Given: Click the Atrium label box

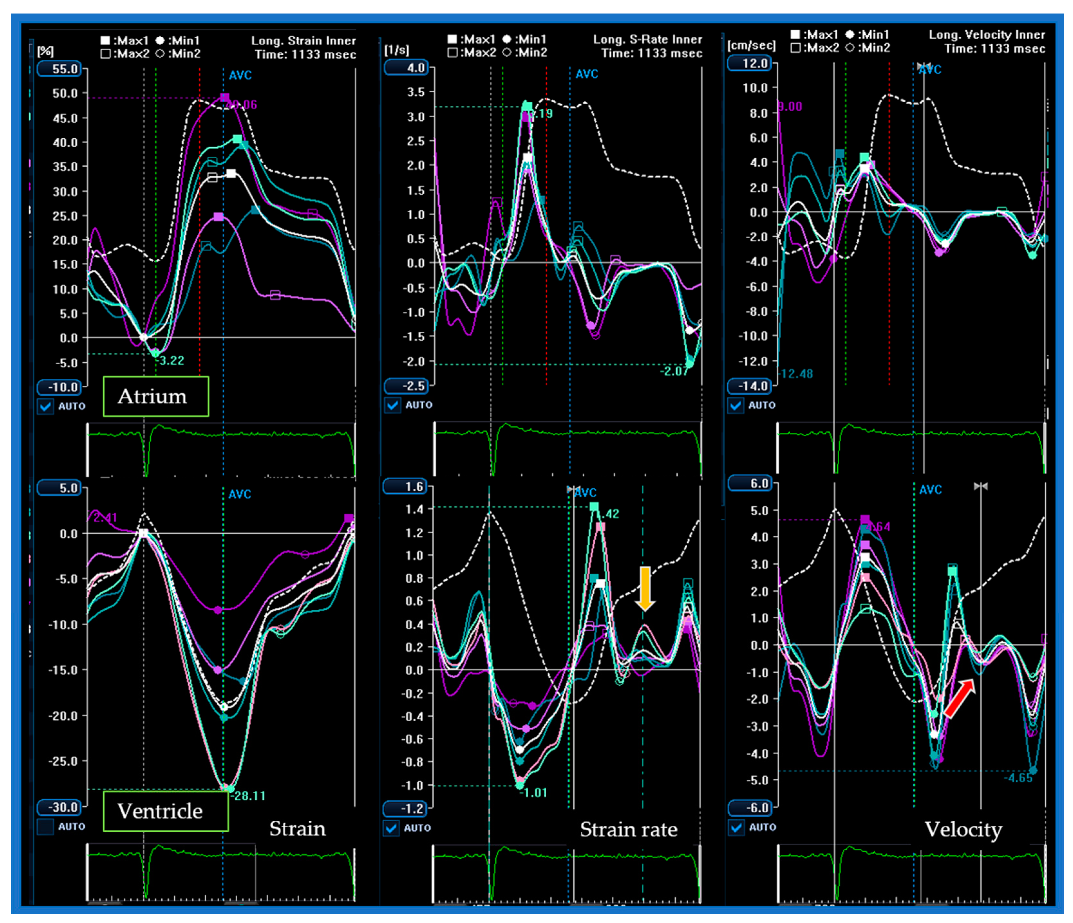Looking at the screenshot, I should point(156,396).
